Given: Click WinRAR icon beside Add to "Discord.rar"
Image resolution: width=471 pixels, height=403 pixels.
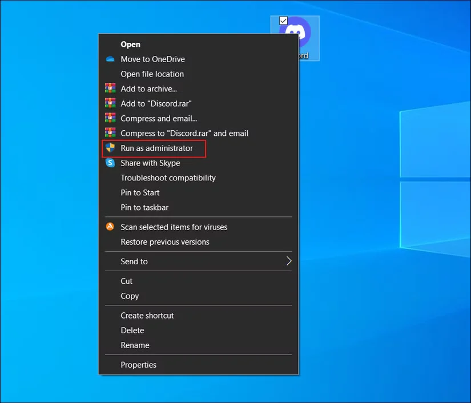Looking at the screenshot, I should pos(110,103).
